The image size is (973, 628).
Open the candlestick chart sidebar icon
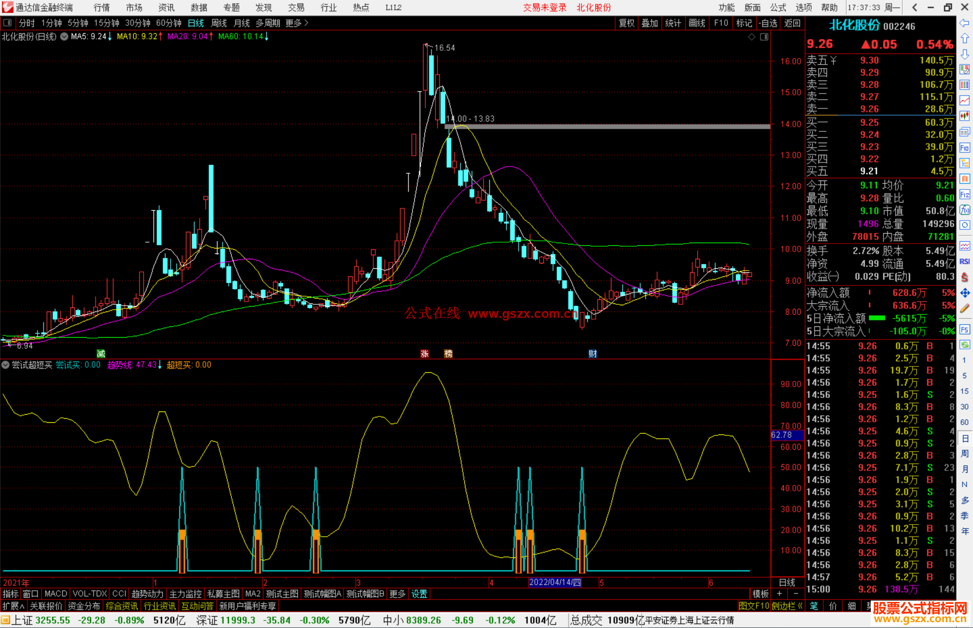pos(964,116)
